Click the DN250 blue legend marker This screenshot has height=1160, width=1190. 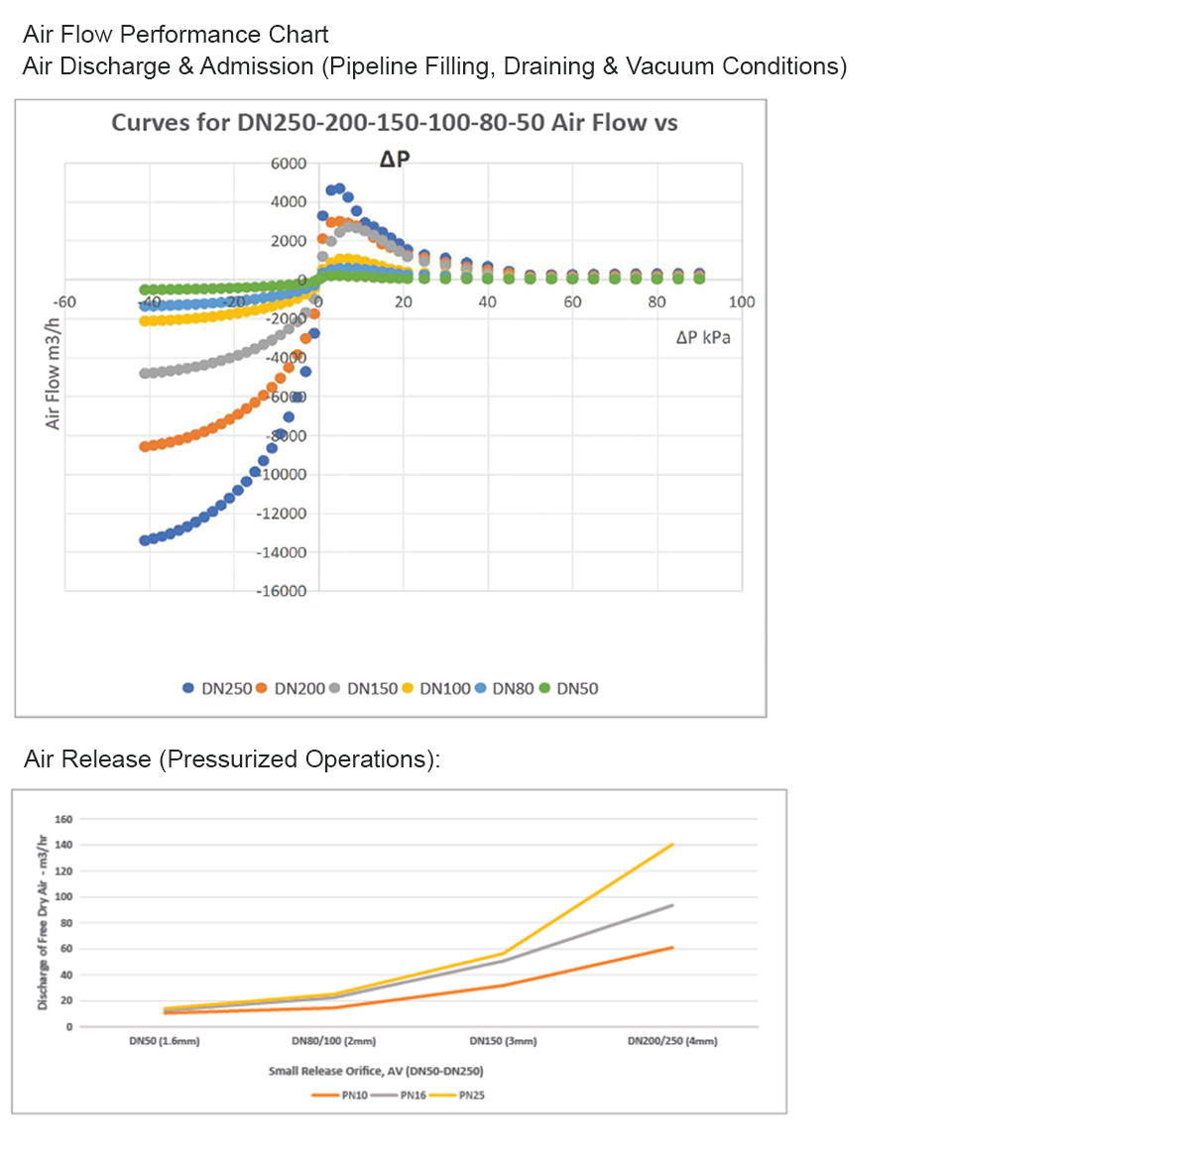[188, 688]
